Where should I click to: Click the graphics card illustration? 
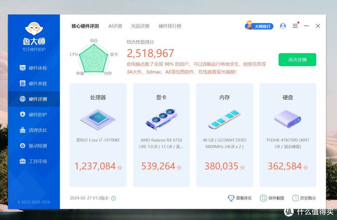click(161, 120)
